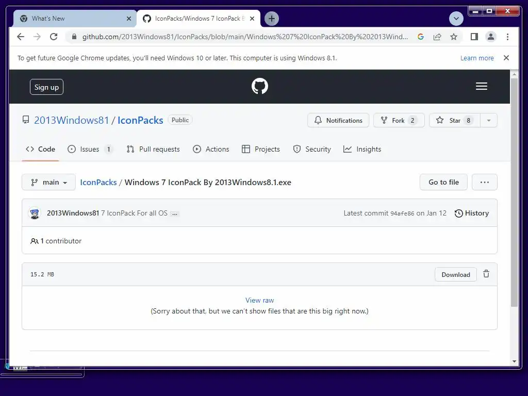View commit History
The height and width of the screenshot is (396, 528).
(x=472, y=213)
